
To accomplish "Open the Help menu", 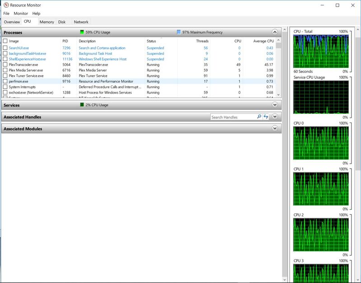I will tap(36, 14).
